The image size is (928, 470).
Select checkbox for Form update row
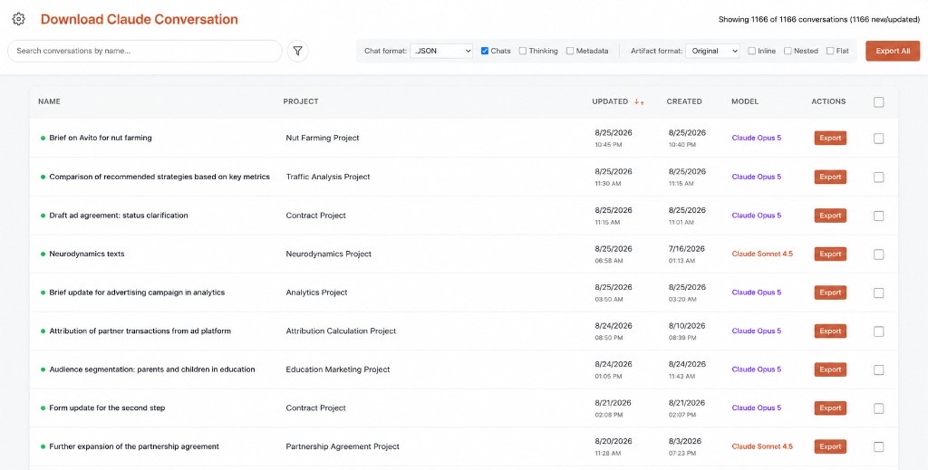tap(879, 408)
